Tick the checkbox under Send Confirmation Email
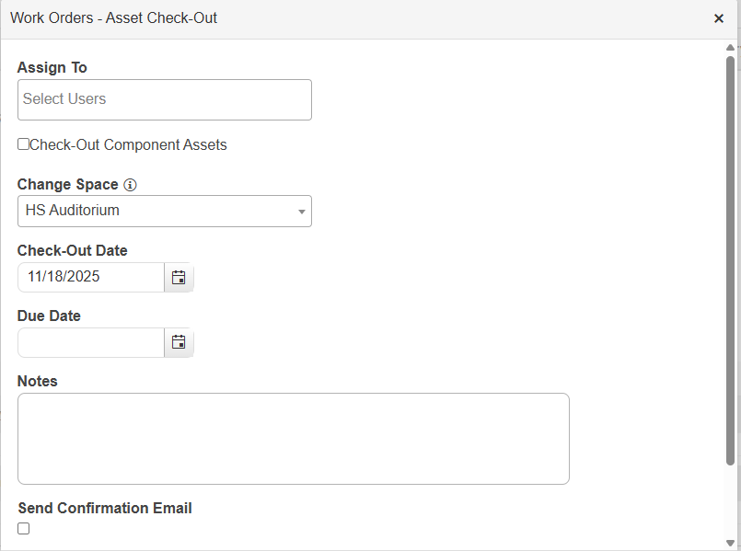Screen dimensions: 741x551 (x=23, y=528)
